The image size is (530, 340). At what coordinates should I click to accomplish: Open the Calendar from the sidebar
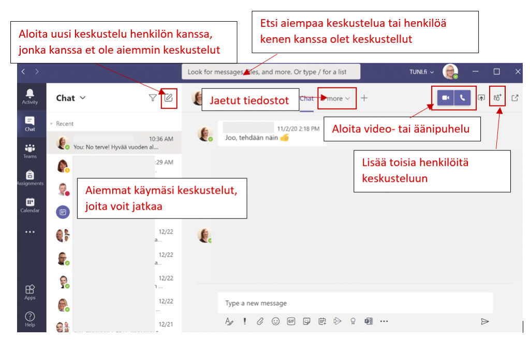click(x=30, y=204)
